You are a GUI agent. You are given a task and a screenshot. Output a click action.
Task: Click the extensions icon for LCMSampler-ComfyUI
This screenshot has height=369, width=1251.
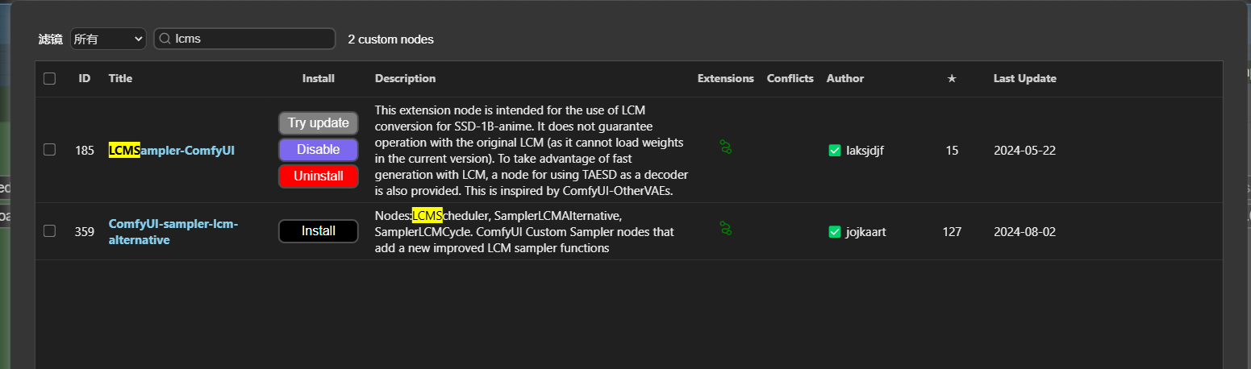(726, 147)
